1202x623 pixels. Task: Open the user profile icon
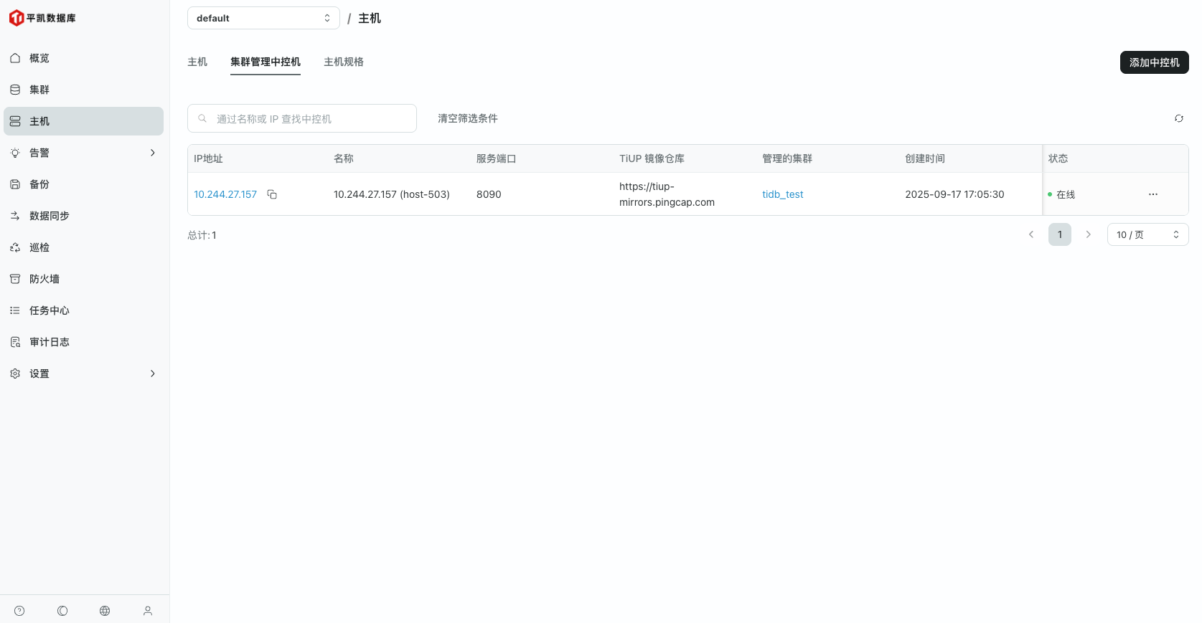click(148, 611)
